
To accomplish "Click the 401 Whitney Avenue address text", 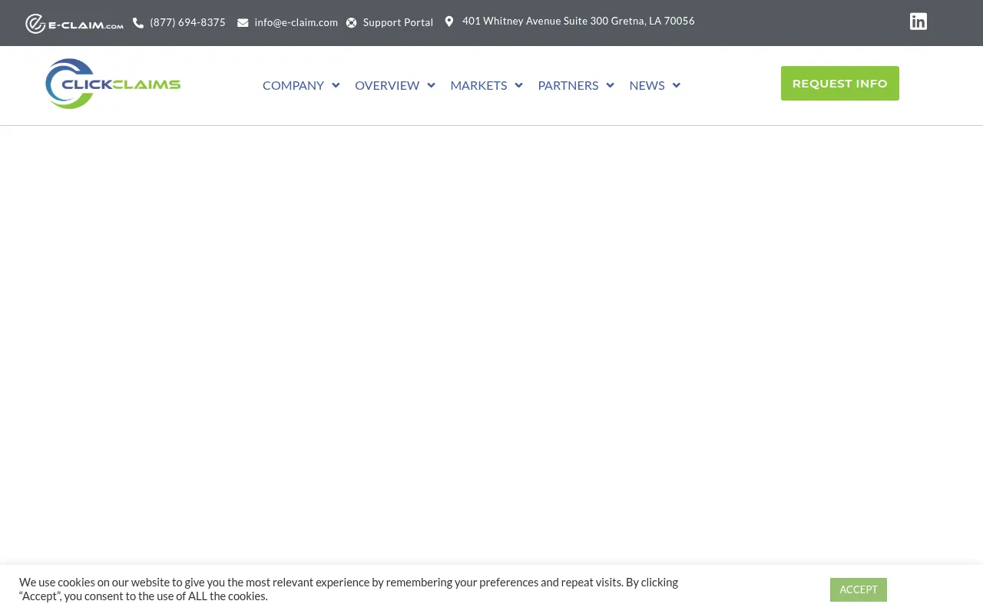I will click(578, 21).
